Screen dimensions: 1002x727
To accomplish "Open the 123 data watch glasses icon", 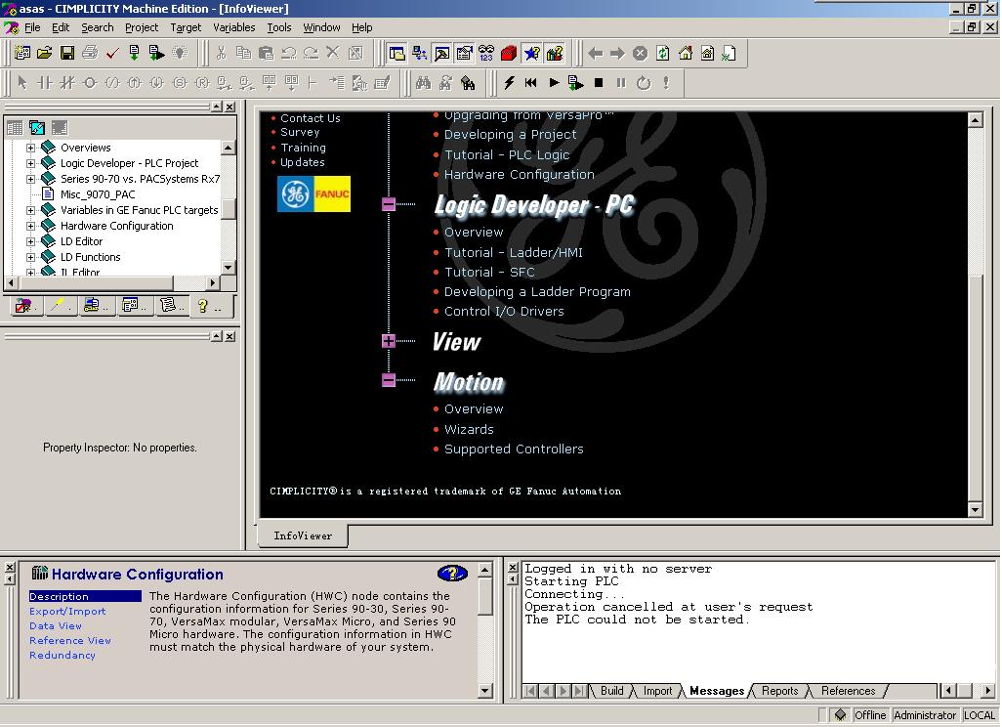I will pyautogui.click(x=486, y=53).
